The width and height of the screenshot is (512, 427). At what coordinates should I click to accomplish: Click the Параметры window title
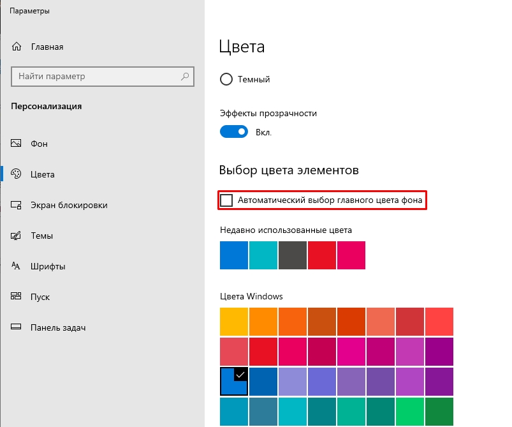(29, 11)
